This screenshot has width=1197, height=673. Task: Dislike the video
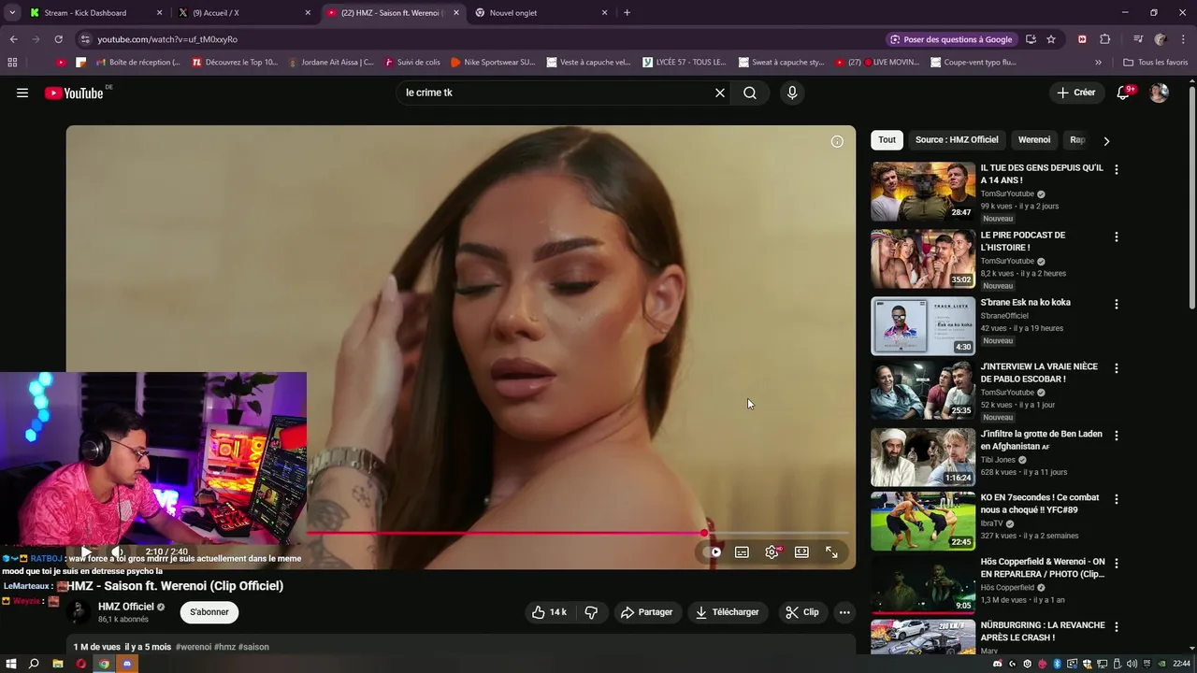click(x=591, y=612)
